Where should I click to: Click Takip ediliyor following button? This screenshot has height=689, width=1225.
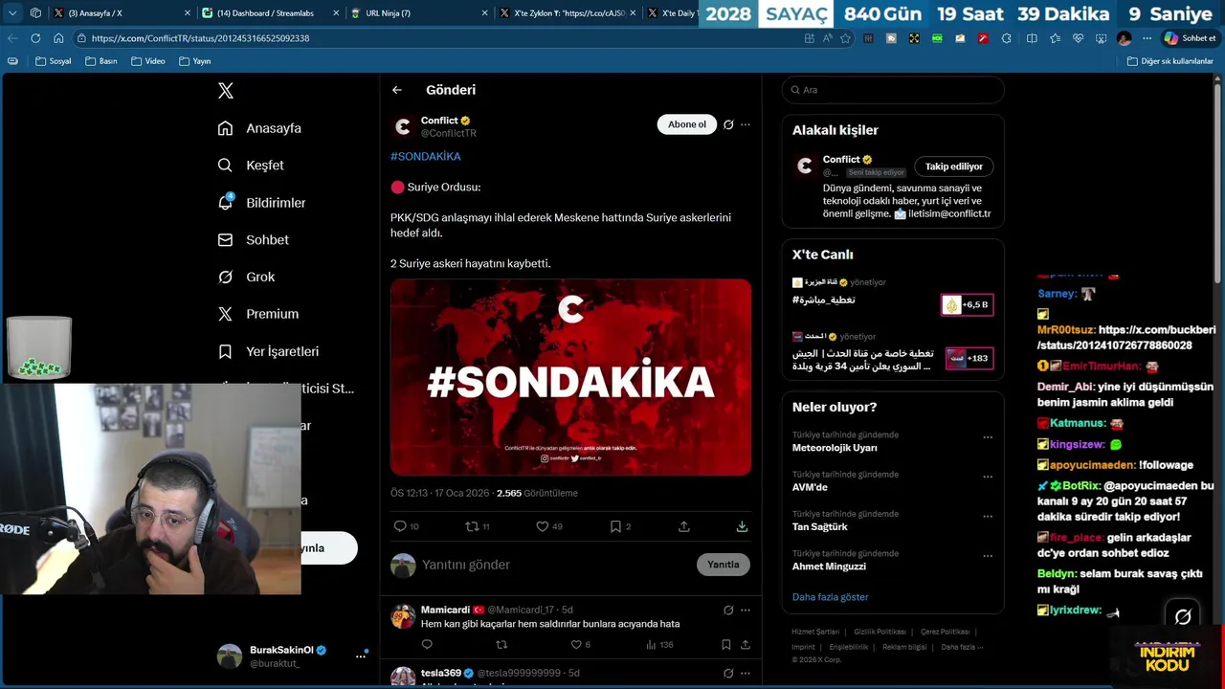[953, 167]
